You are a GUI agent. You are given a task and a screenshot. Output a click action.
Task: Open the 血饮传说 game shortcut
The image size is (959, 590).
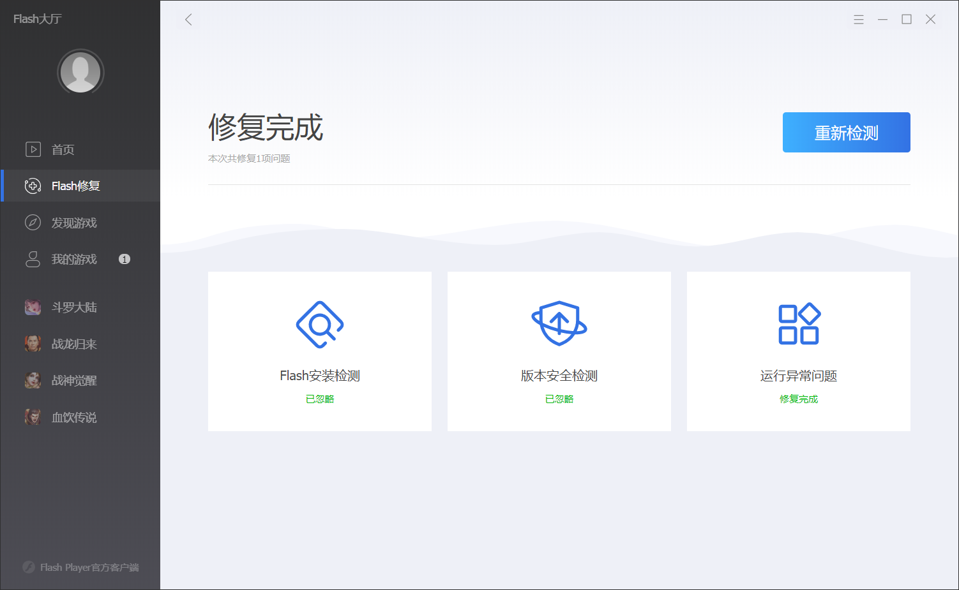(x=74, y=418)
